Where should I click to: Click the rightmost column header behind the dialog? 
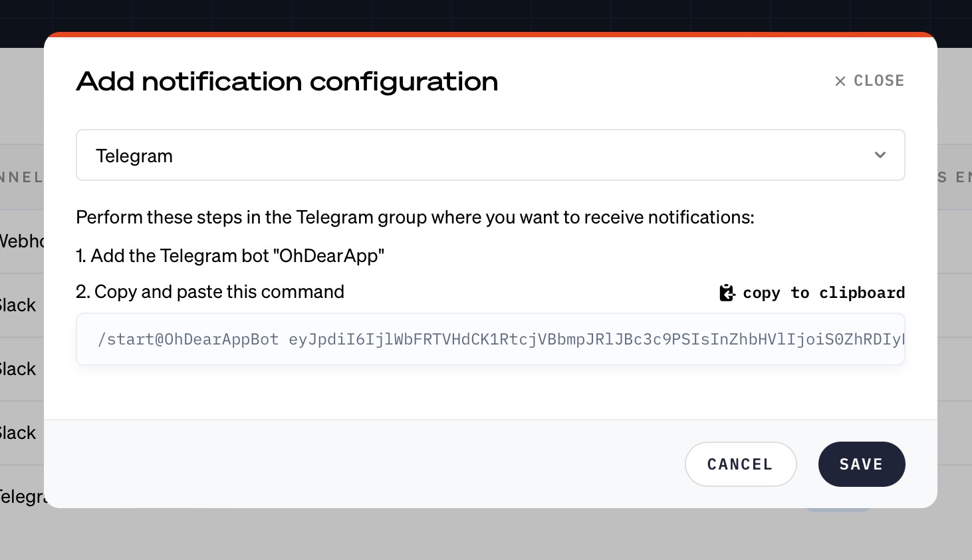(955, 178)
